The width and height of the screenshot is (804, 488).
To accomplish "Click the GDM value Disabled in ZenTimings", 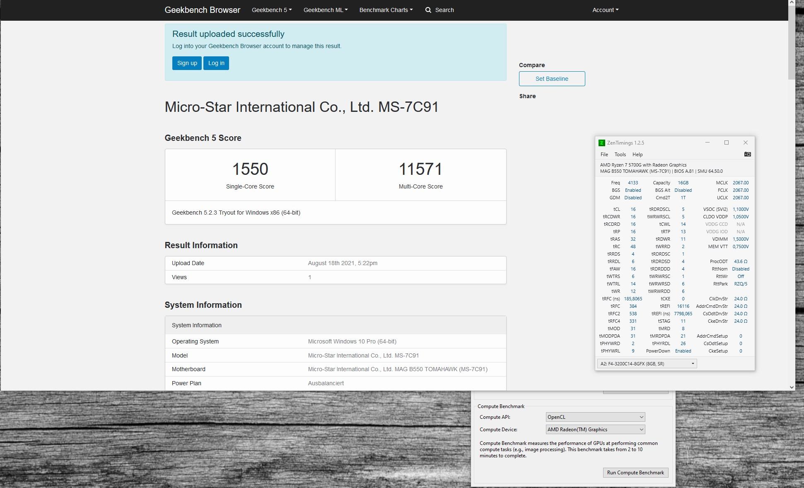I will coord(633,198).
